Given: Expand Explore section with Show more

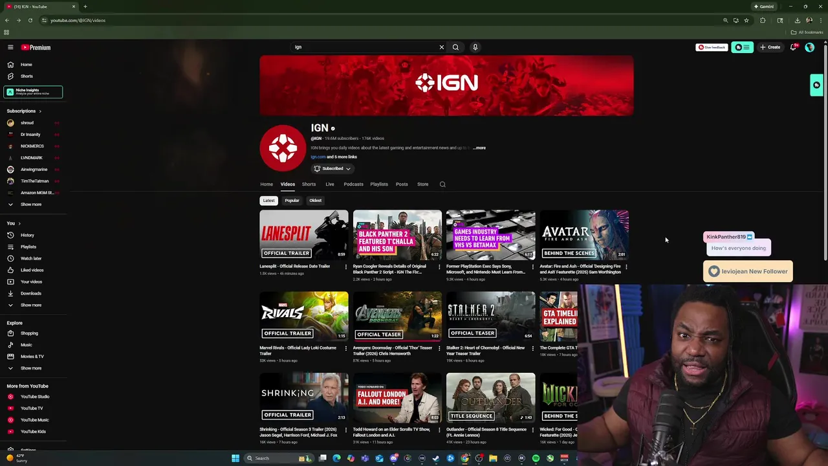Looking at the screenshot, I should [x=32, y=368].
